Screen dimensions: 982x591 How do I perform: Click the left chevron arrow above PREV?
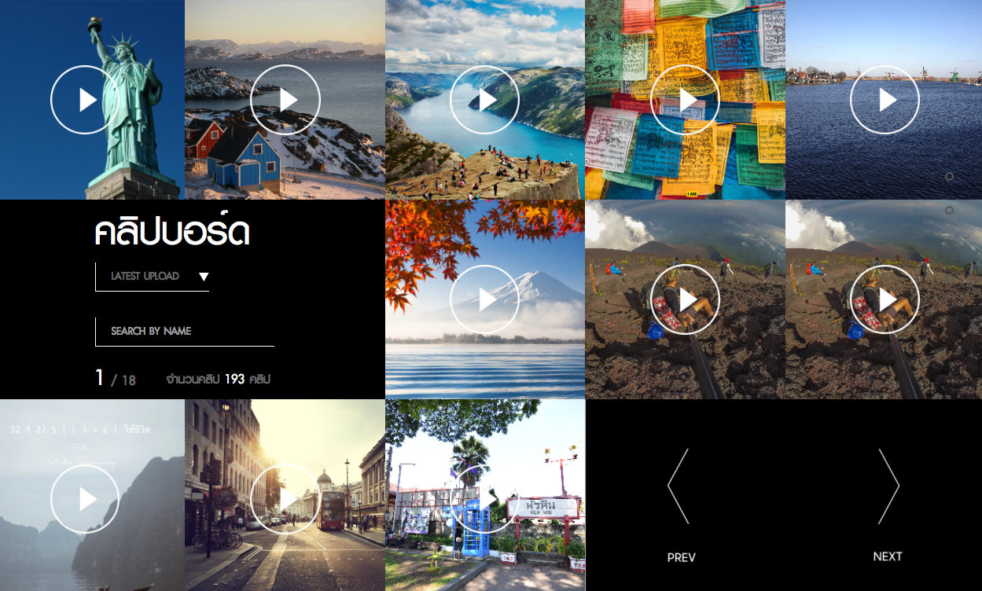pyautogui.click(x=678, y=486)
